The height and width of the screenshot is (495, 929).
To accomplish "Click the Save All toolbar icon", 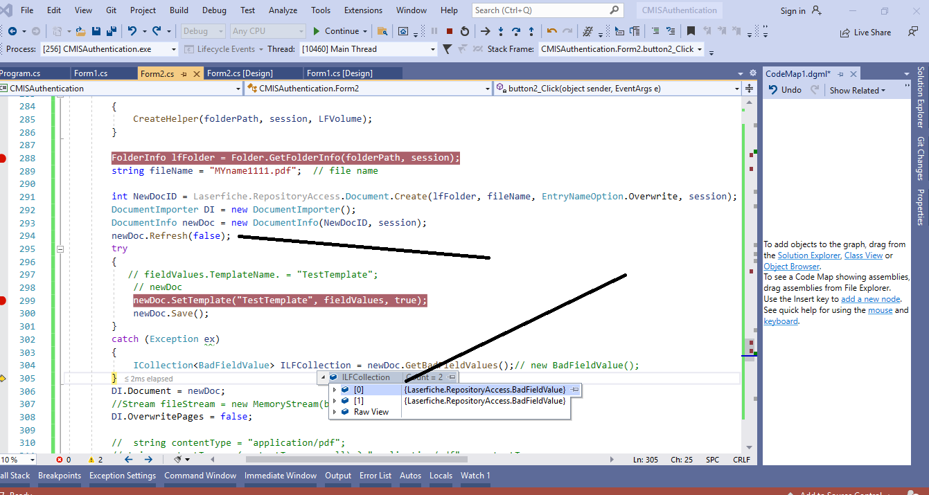I will click(x=110, y=31).
